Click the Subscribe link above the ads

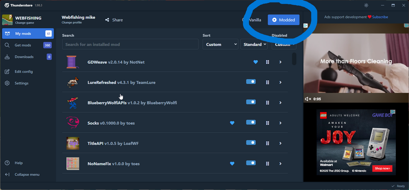tap(380, 17)
